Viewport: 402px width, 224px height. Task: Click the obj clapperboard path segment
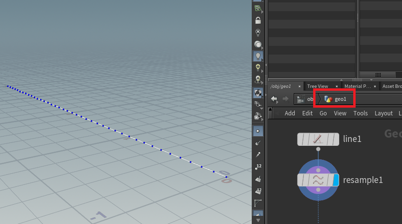tap(305, 99)
